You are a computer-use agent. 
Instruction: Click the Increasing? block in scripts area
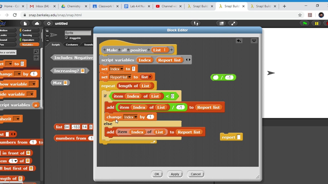pos(70,71)
